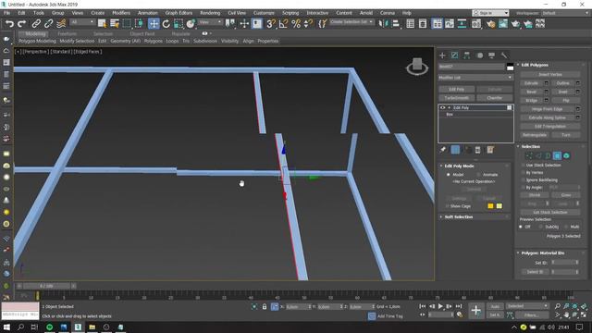Open the Modifiers menu
Viewport: 592px width, 333px height.
(121, 13)
